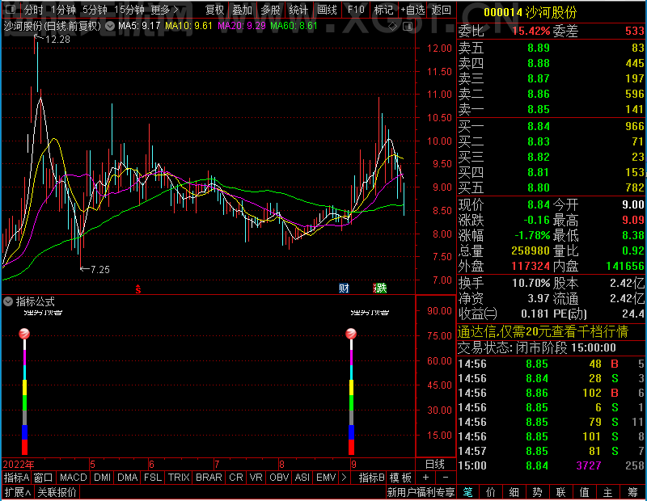Image resolution: width=647 pixels, height=501 pixels.
Task: Open F10 company info
Action: click(x=356, y=10)
